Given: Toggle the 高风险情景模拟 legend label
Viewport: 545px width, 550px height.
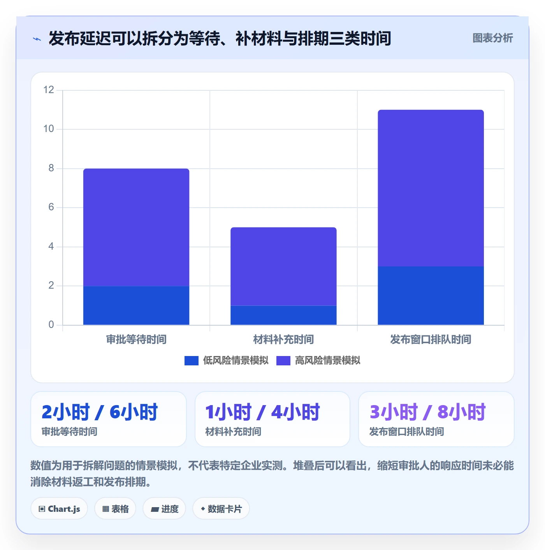Looking at the screenshot, I should [327, 361].
